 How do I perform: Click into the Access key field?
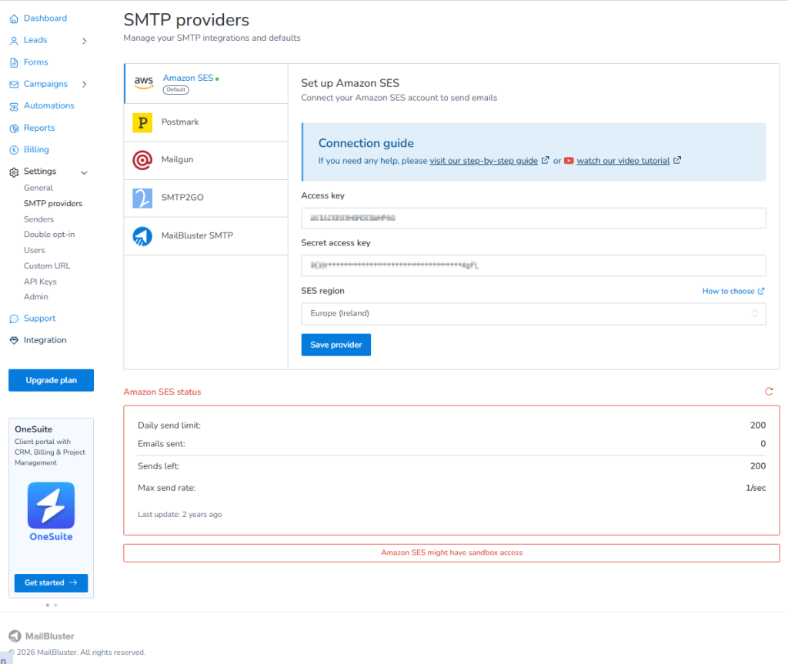(x=533, y=219)
